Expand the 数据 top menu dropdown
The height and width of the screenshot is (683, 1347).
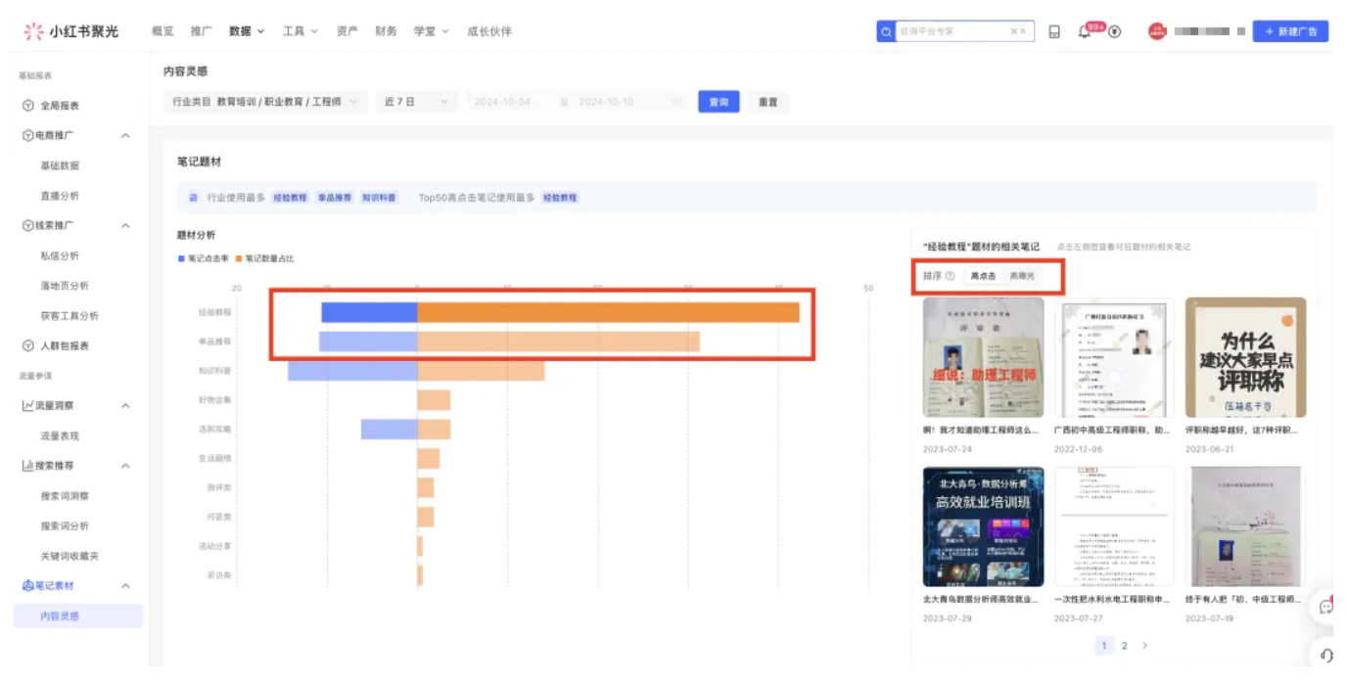point(247,31)
